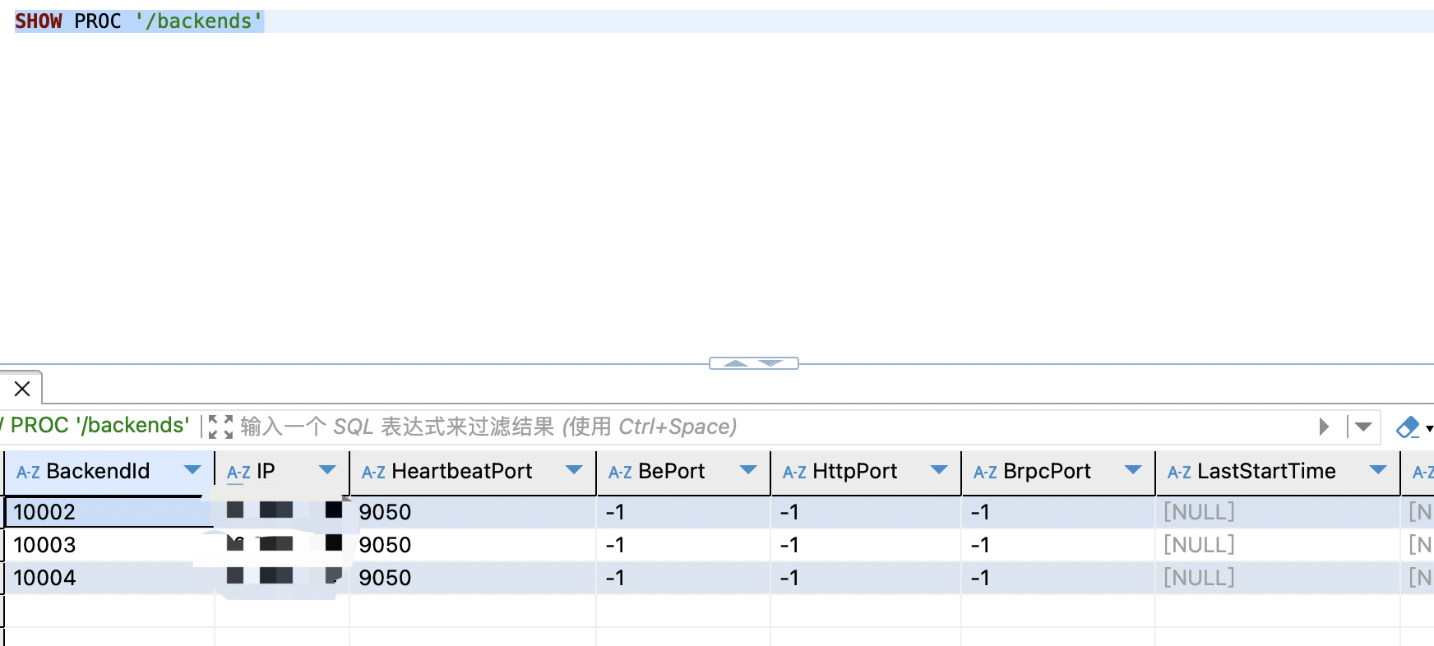The height and width of the screenshot is (646, 1434).
Task: Open HeartbeatPort column filter arrow
Action: tap(574, 470)
